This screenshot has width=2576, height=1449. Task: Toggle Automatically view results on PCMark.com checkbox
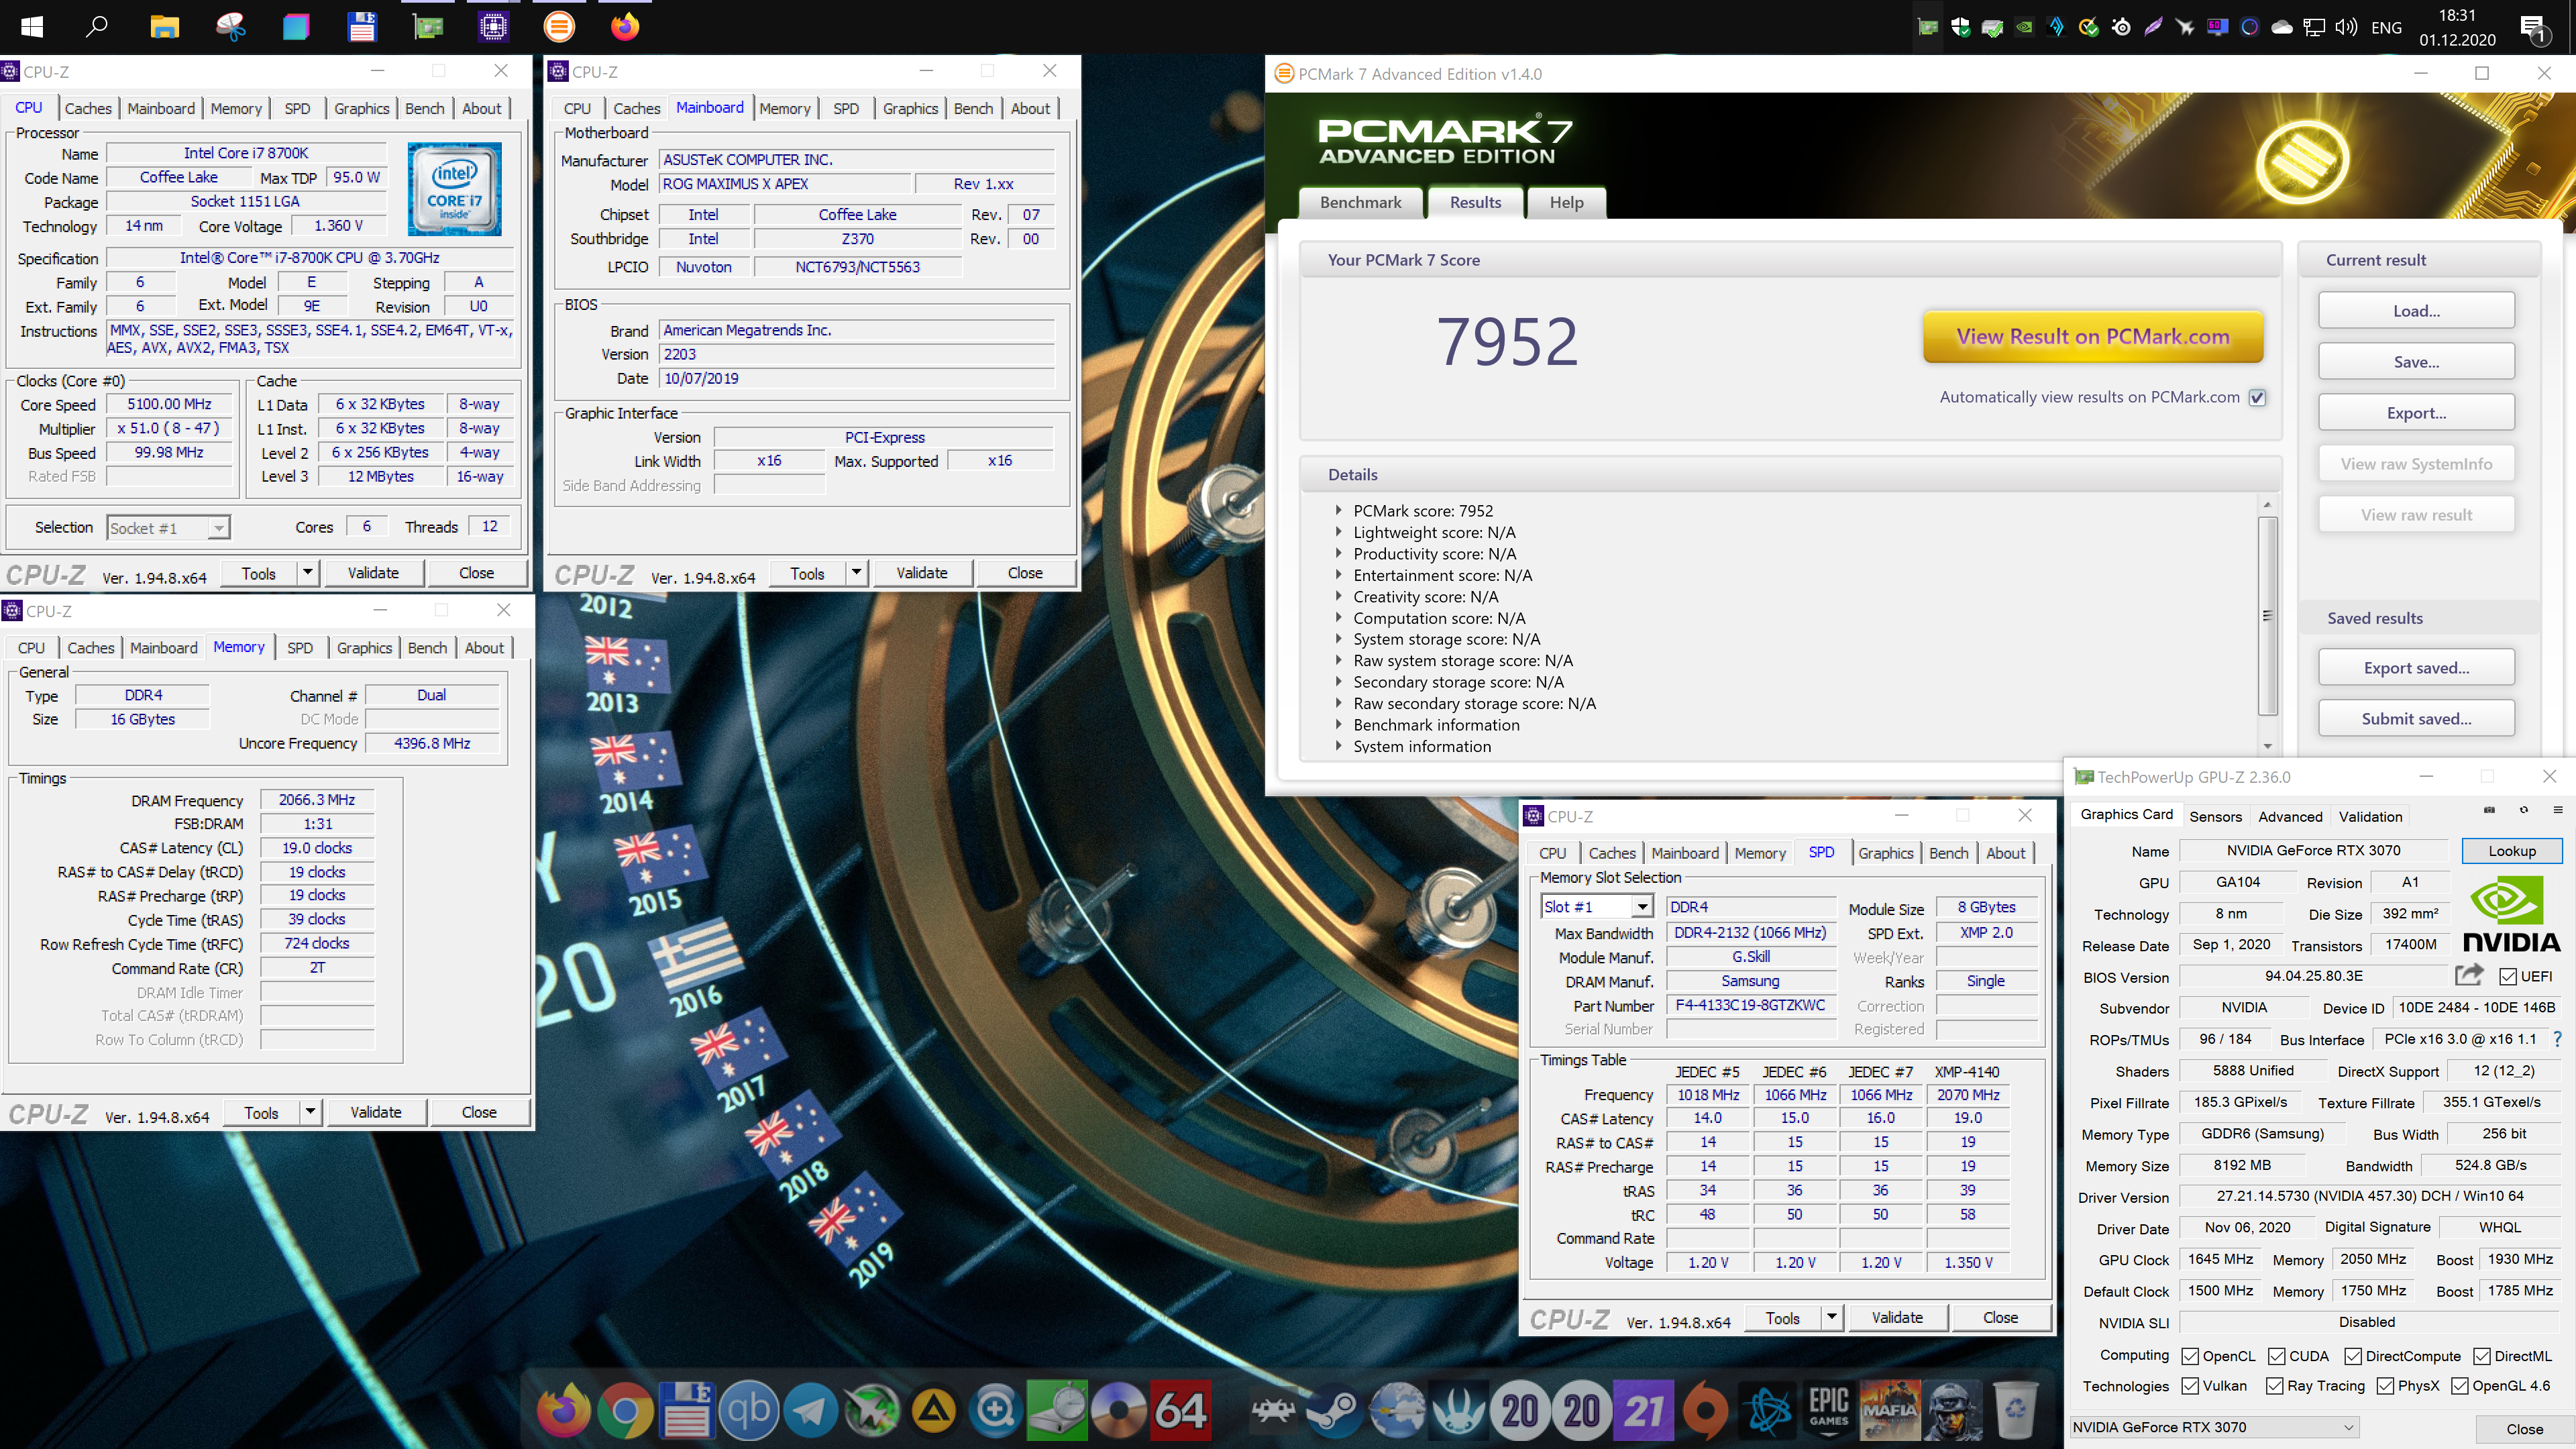tap(2257, 398)
